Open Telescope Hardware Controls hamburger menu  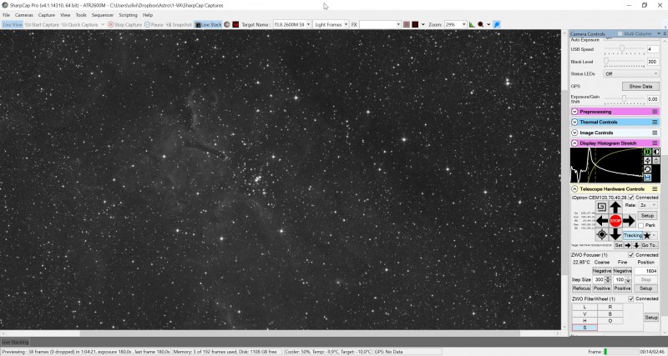click(x=655, y=189)
